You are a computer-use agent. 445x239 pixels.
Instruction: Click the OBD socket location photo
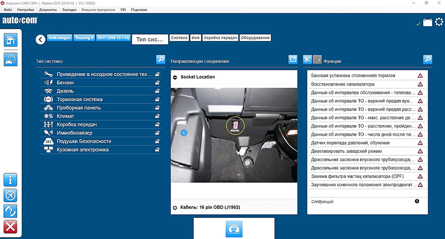234,135
